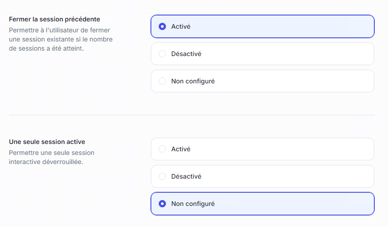Click the 'Activé' label text under Fermer la session précédente

coord(181,26)
